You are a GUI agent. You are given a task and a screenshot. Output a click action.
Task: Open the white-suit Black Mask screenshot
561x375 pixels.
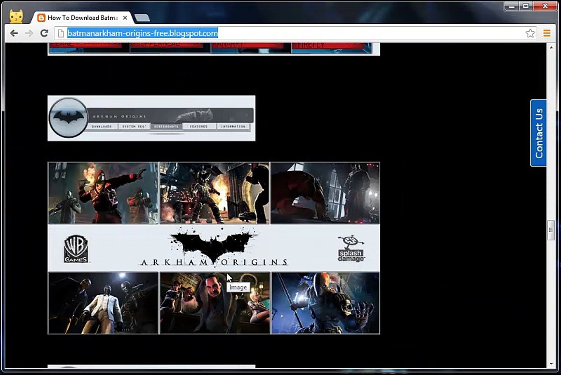(x=103, y=303)
